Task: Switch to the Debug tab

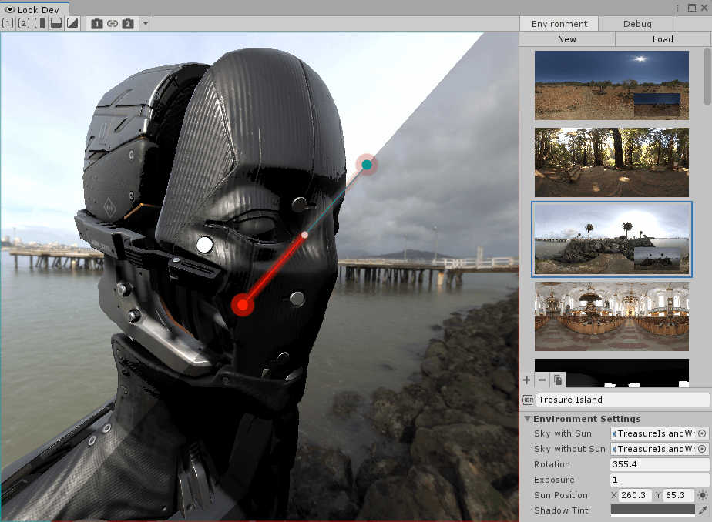Action: pyautogui.click(x=637, y=23)
